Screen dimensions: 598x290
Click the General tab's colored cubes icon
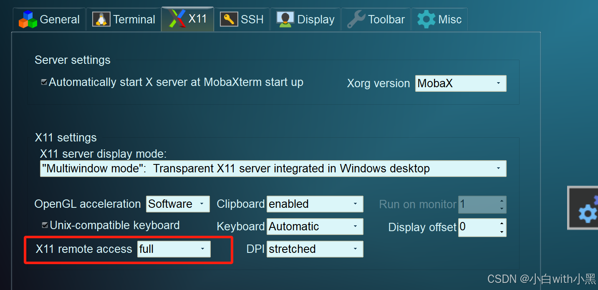pyautogui.click(x=28, y=19)
